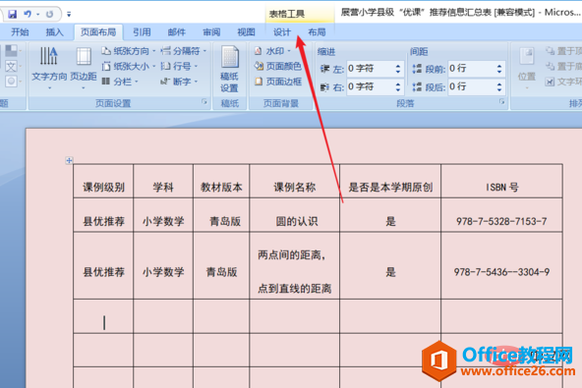Screen dimensions: 582x388
Task: Open the Customize Quick Access Toolbar arrow
Action: coord(69,15)
